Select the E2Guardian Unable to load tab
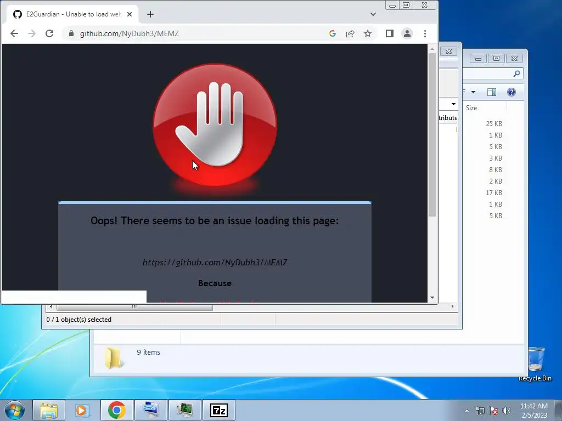 pyautogui.click(x=72, y=14)
